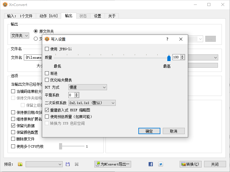Image resolution: width=230 pixels, height=172 pixels.
Task: Open the Facebook icon link
Action: coord(151,164)
